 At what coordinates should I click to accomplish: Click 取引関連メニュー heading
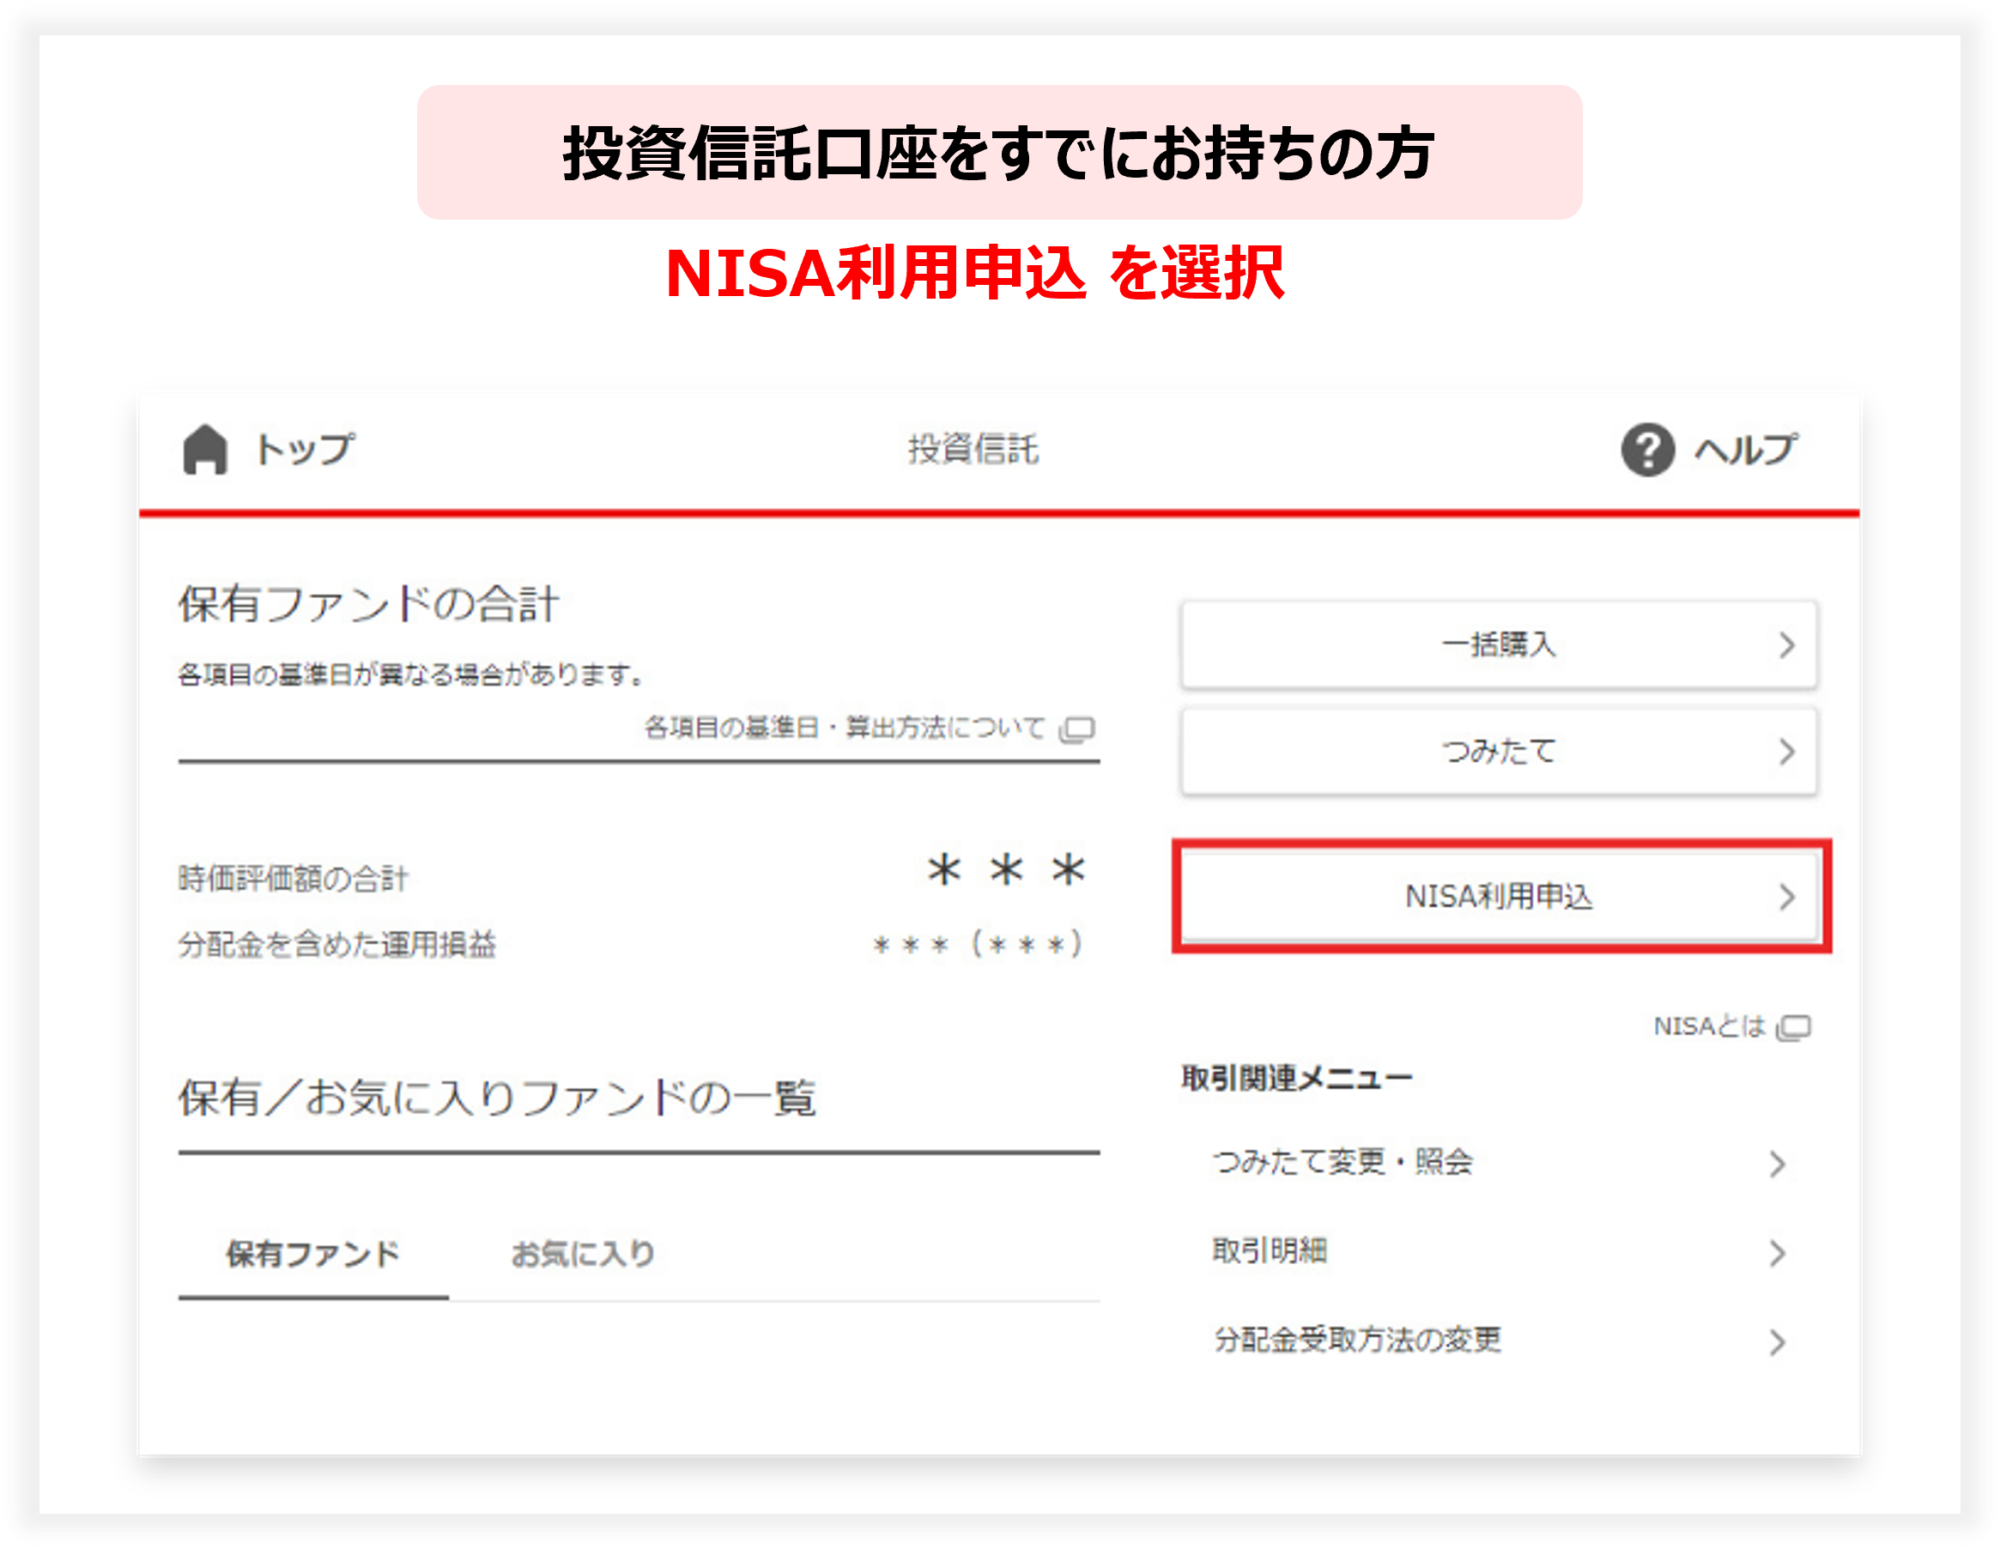(1296, 1078)
